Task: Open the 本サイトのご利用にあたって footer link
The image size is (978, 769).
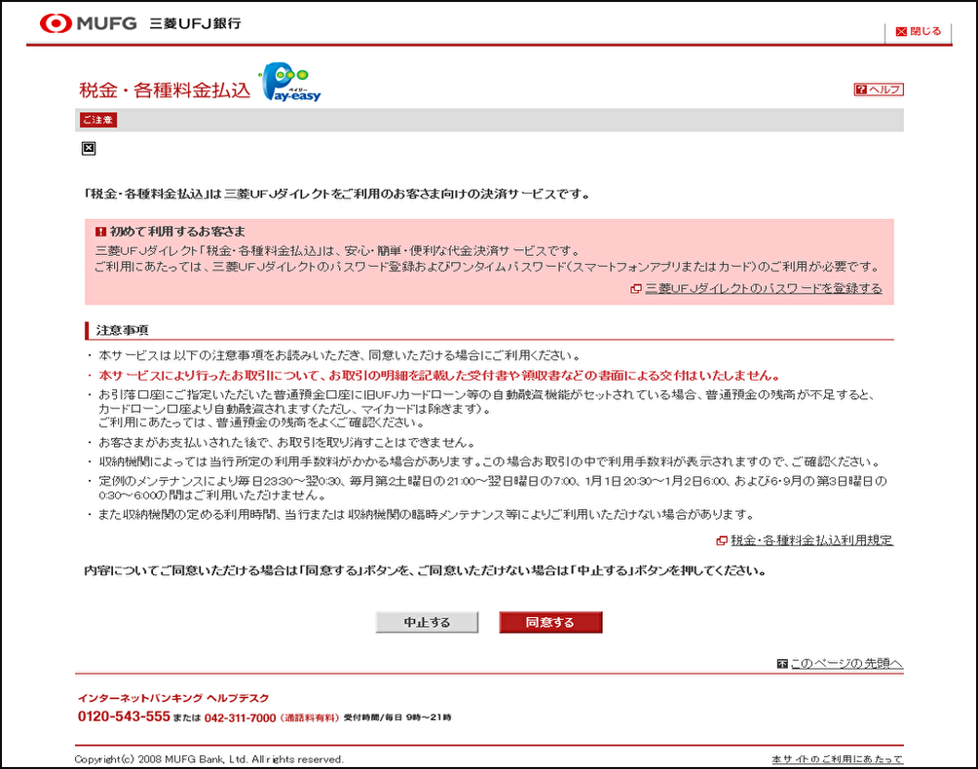Action: (x=837, y=759)
